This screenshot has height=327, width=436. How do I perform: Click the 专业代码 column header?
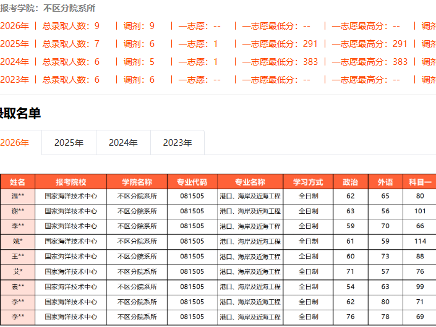192,182
